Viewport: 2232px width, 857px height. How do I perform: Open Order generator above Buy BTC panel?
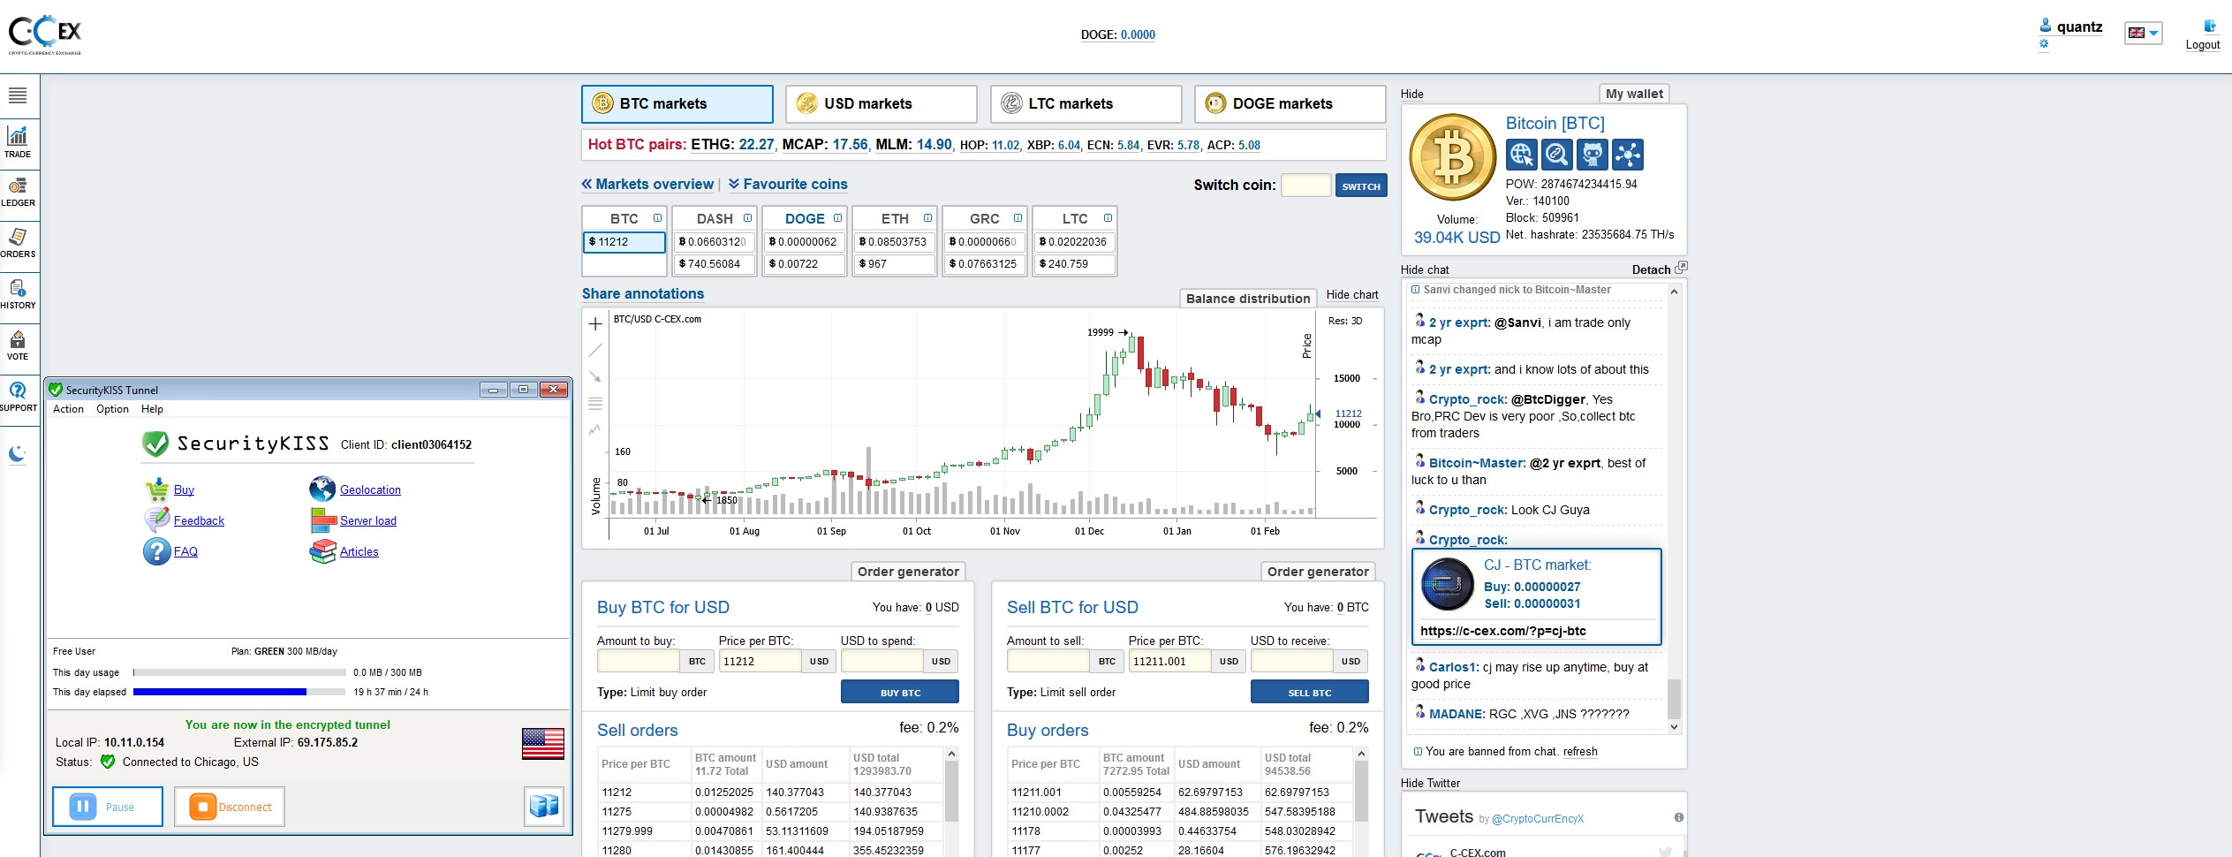[x=908, y=572]
